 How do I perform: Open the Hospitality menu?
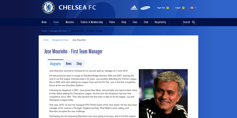tap(160, 22)
